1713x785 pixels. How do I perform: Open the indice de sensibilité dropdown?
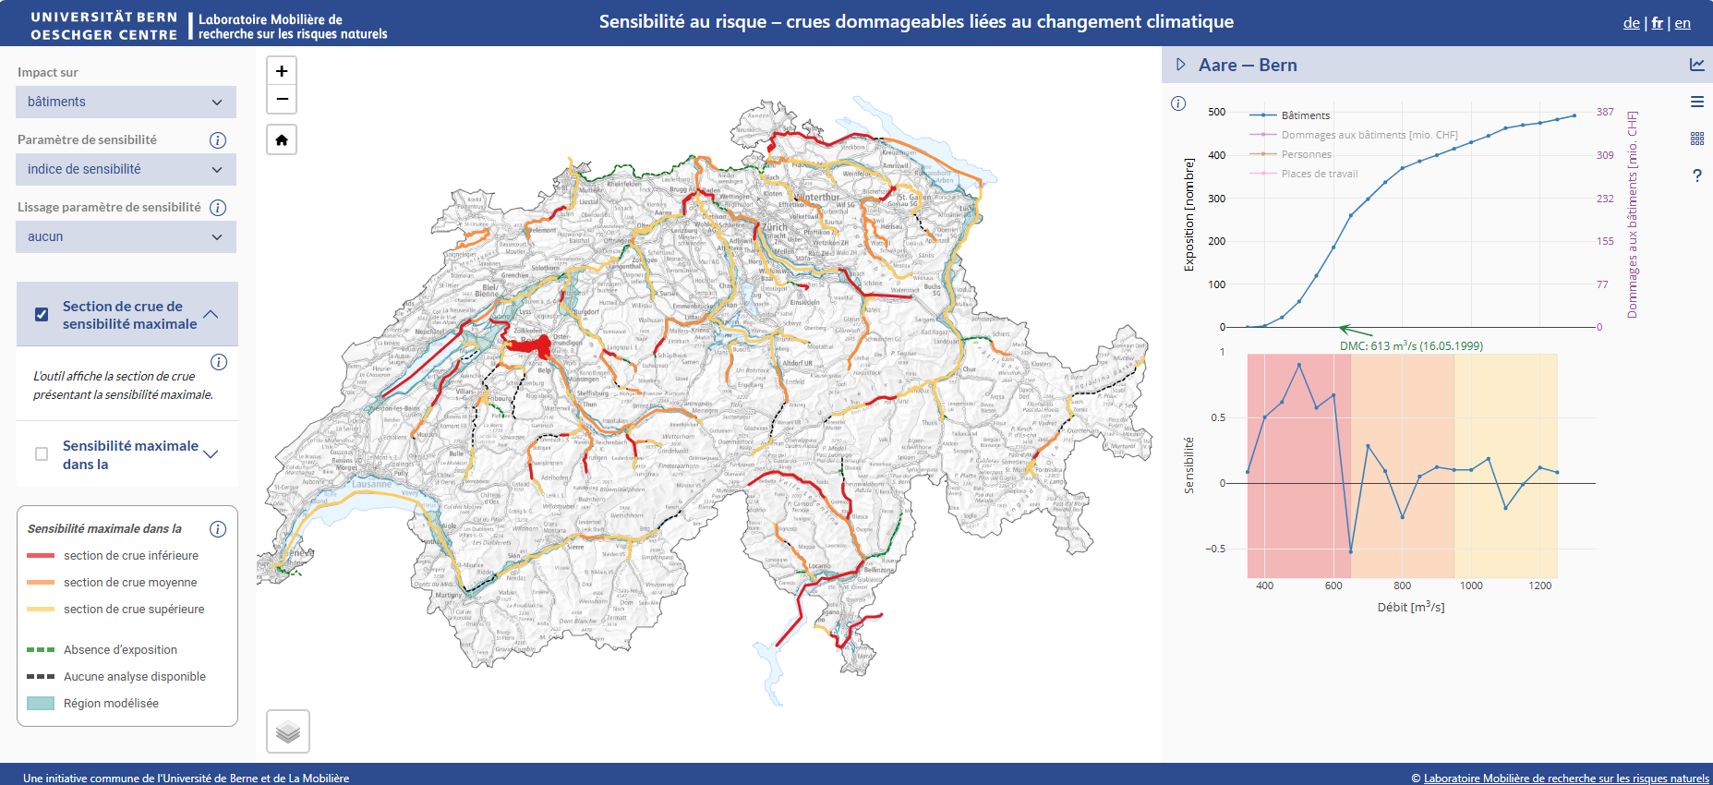(x=126, y=169)
